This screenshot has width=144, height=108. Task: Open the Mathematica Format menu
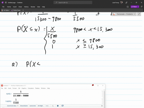click(14, 88)
